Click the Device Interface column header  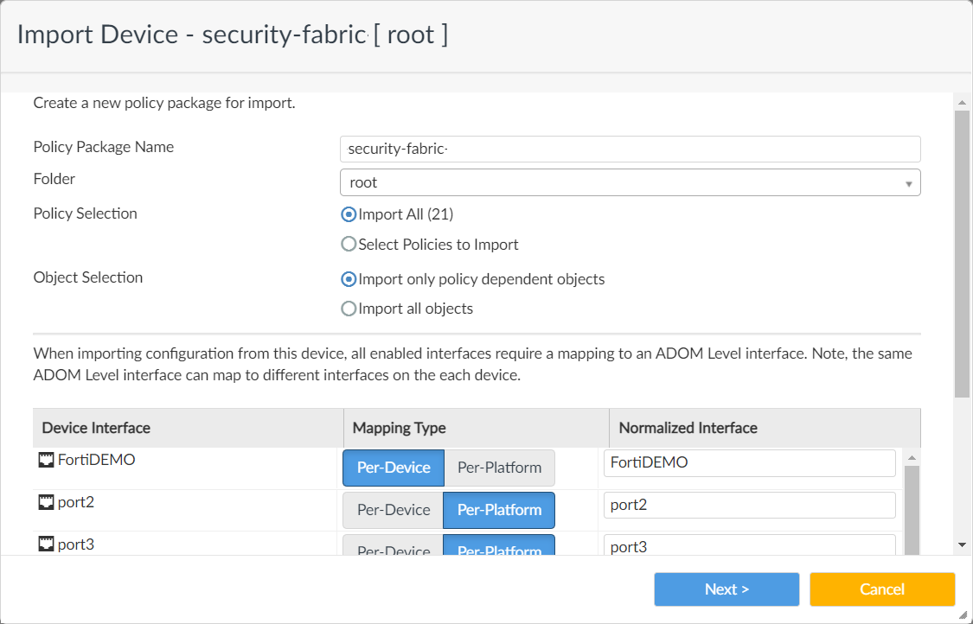tap(188, 428)
